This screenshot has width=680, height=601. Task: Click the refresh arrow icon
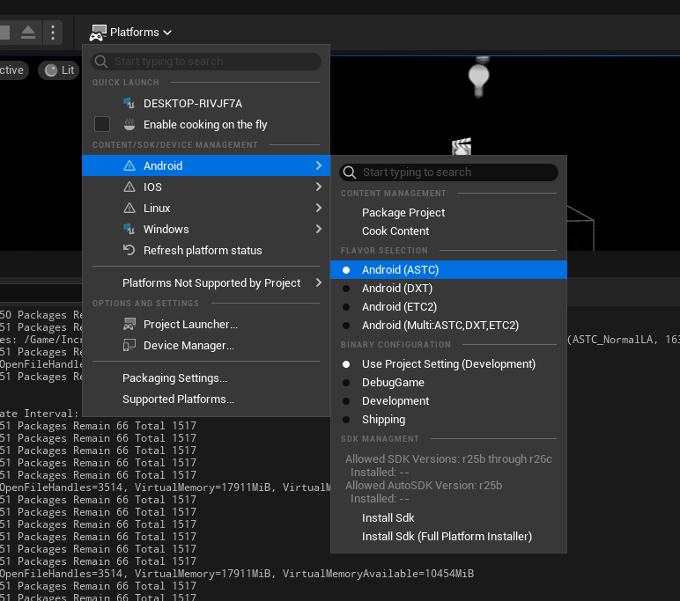point(129,250)
